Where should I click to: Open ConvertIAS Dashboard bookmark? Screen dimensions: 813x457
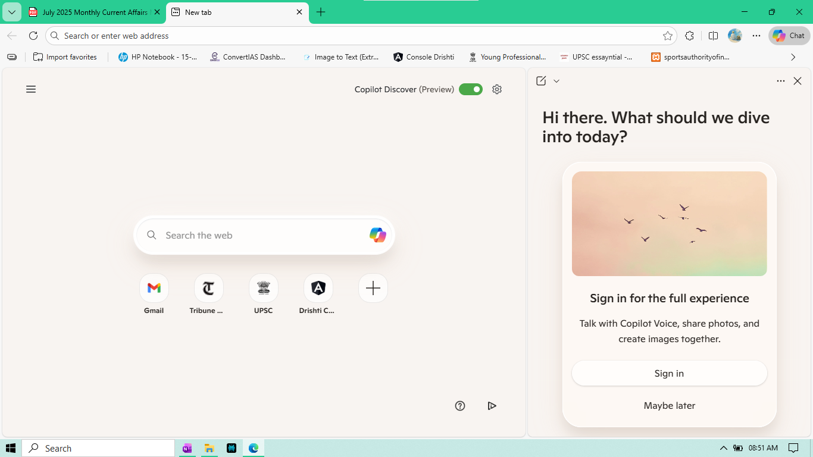(x=248, y=57)
